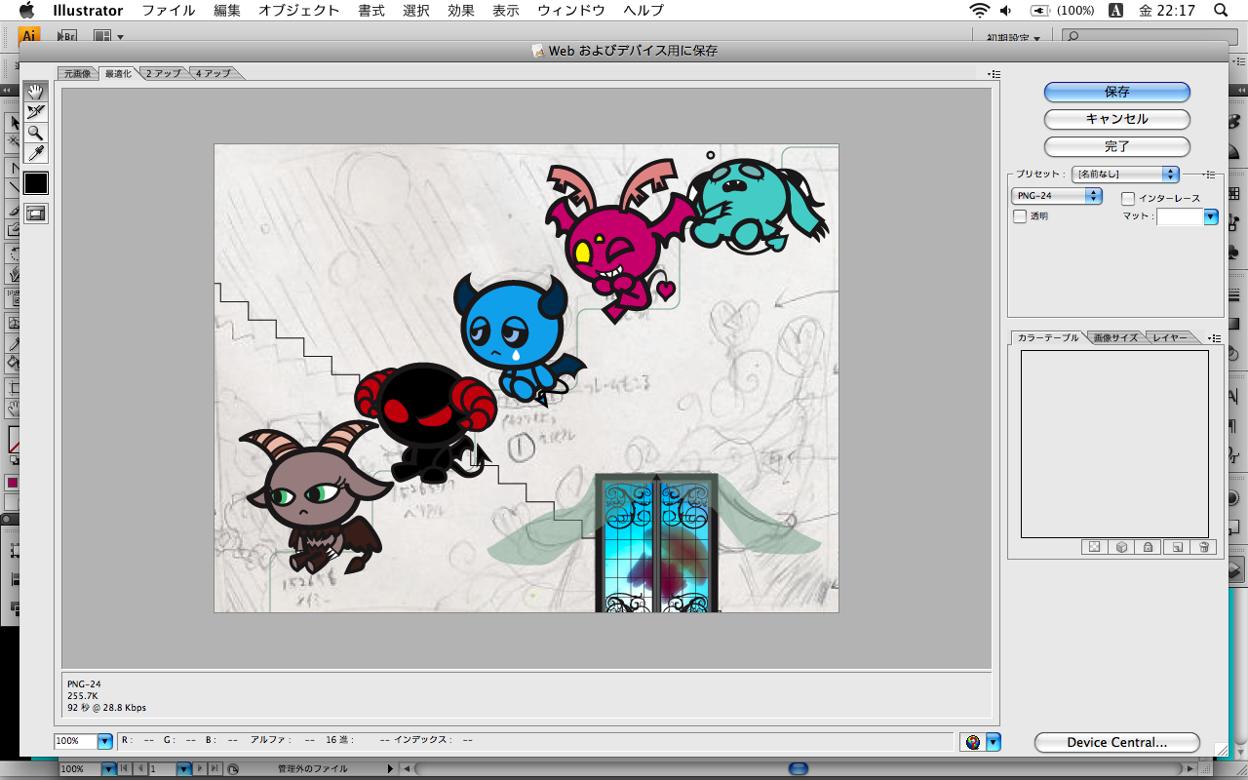
Task: Click the black eyedropper color swatch
Action: pos(35,183)
